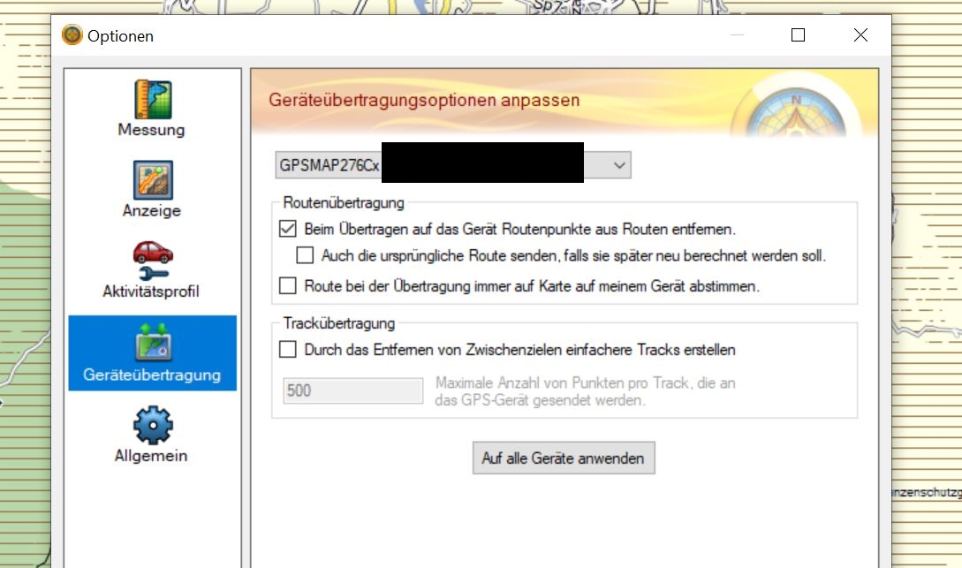The height and width of the screenshot is (568, 962).
Task: Switch to the 'Allgemein' label in sidebar
Action: pos(152,456)
